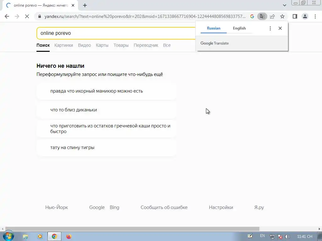Click the Нью-Йорк region link
This screenshot has width=322, height=241.
57,207
